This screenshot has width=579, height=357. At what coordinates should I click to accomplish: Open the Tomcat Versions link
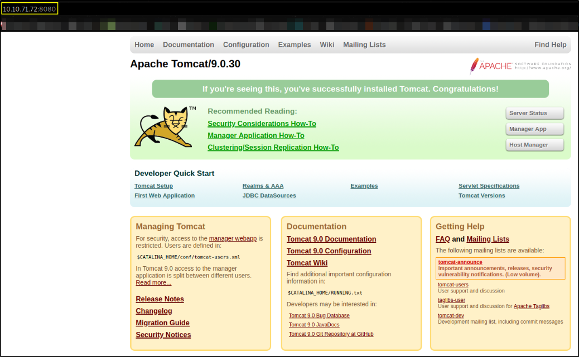pyautogui.click(x=482, y=195)
